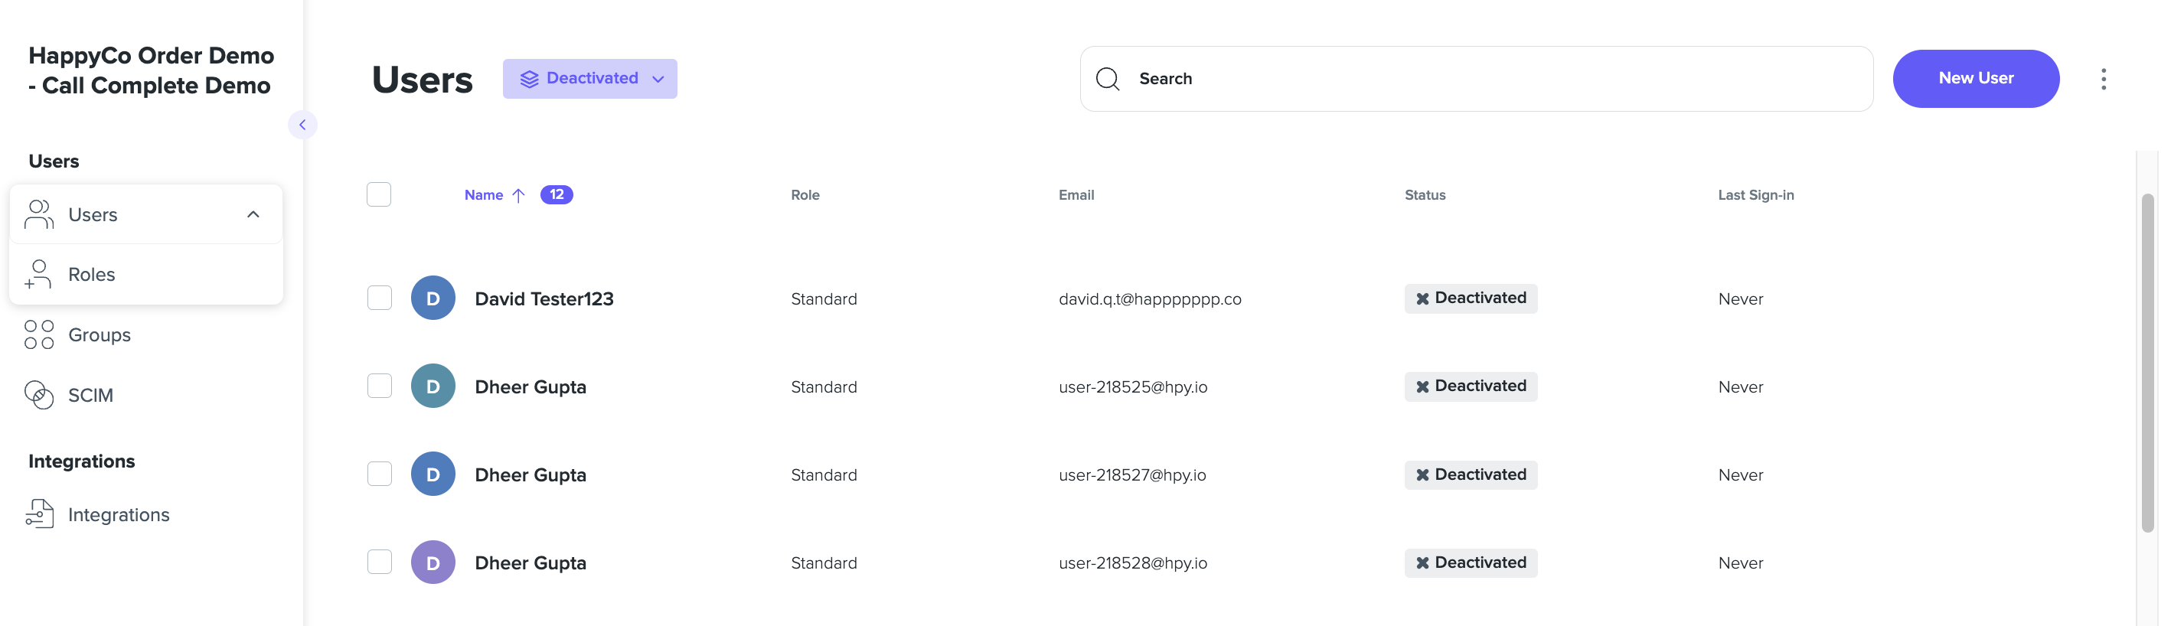Open the Deactivated status filter dropdown
The width and height of the screenshot is (2171, 626).
tap(590, 79)
